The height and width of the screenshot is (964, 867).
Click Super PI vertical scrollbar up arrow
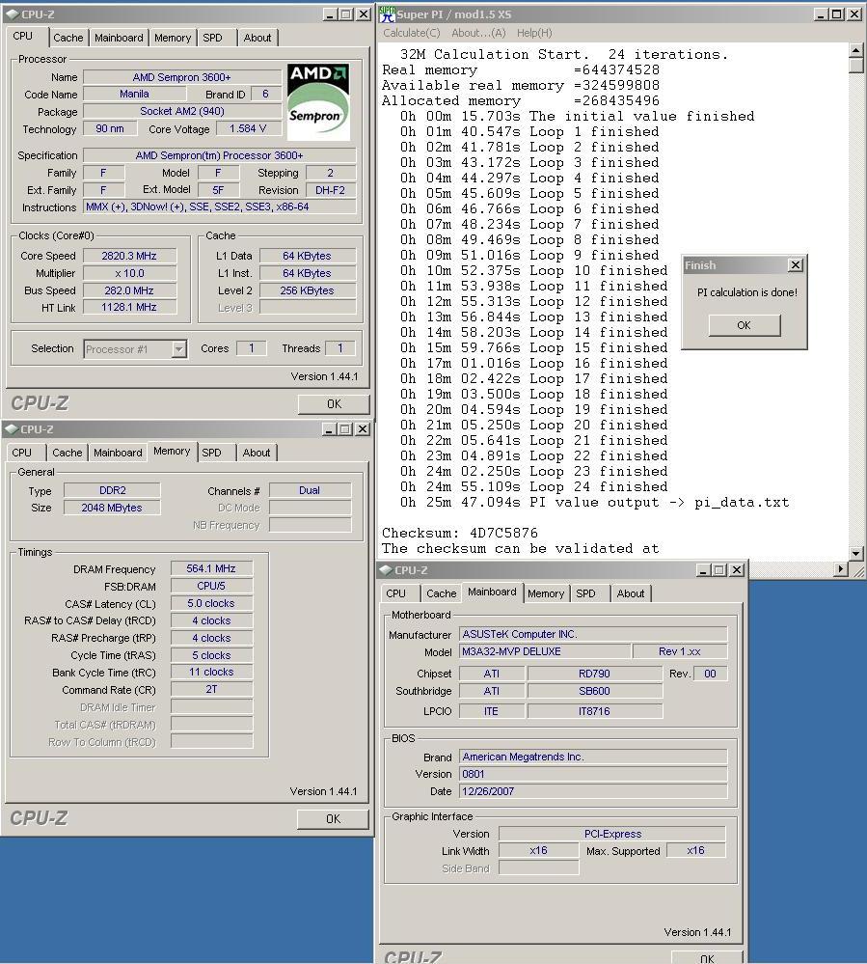[856, 50]
